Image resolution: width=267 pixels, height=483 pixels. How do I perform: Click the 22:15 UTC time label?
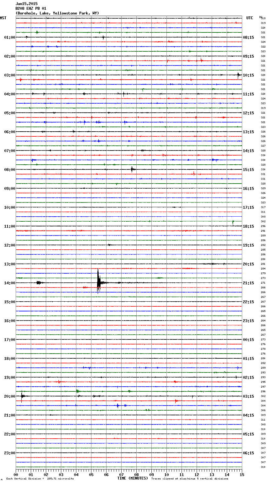(248, 302)
